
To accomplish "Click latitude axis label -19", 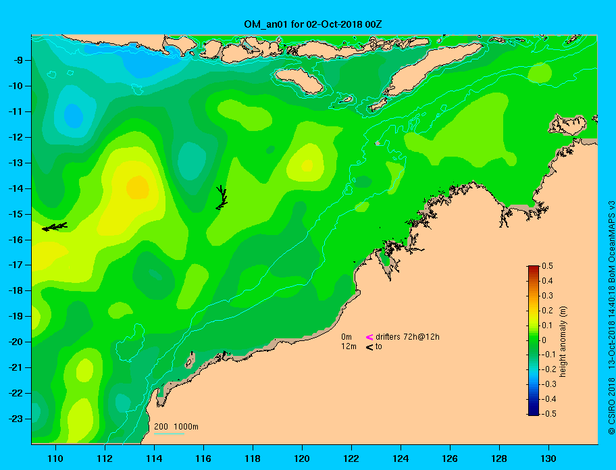I will click(x=16, y=316).
